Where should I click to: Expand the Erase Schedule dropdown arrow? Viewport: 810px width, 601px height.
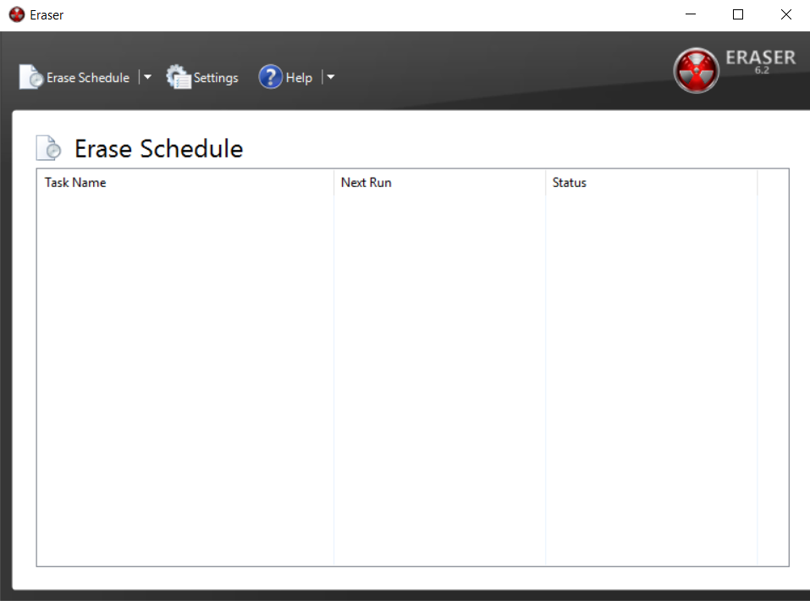pos(147,77)
